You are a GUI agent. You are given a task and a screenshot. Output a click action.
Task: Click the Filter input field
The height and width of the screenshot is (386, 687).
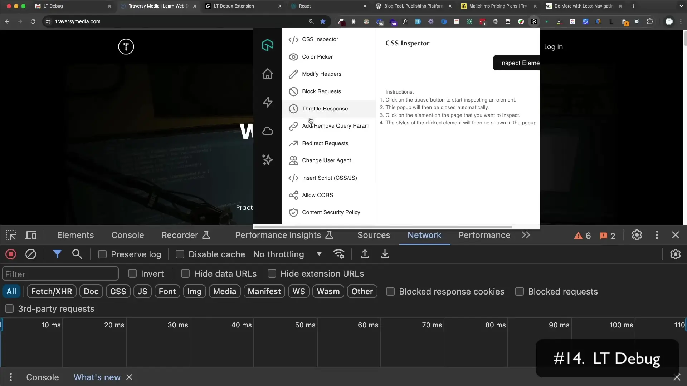(x=60, y=274)
